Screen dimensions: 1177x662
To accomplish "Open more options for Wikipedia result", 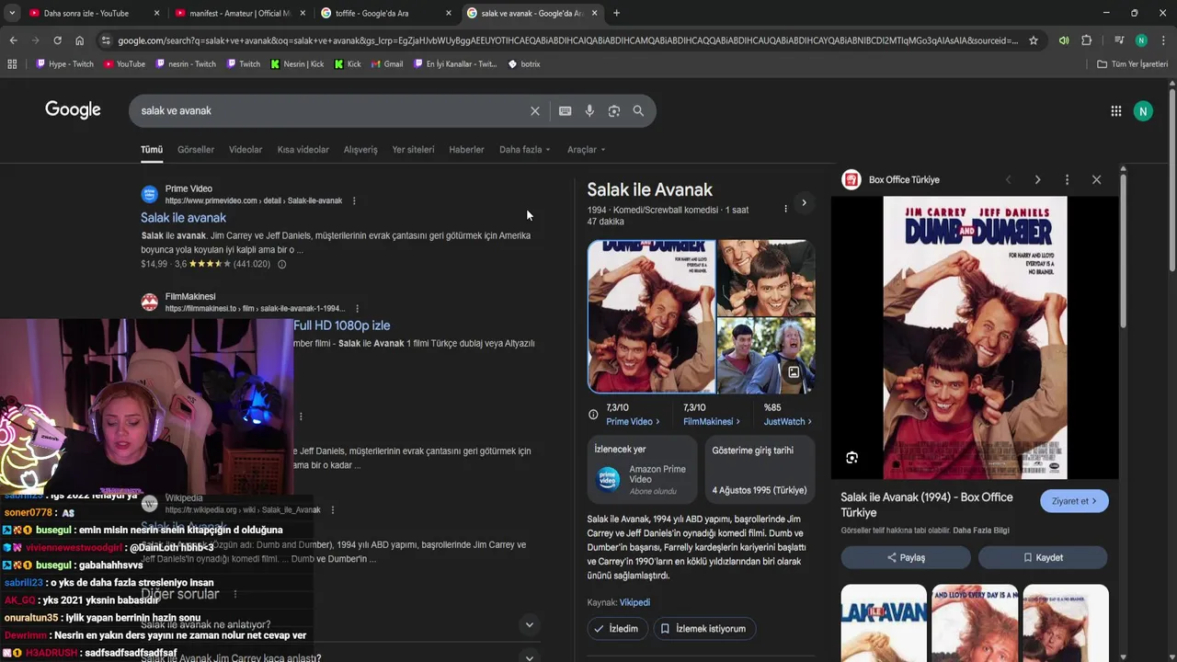I will pos(333,509).
